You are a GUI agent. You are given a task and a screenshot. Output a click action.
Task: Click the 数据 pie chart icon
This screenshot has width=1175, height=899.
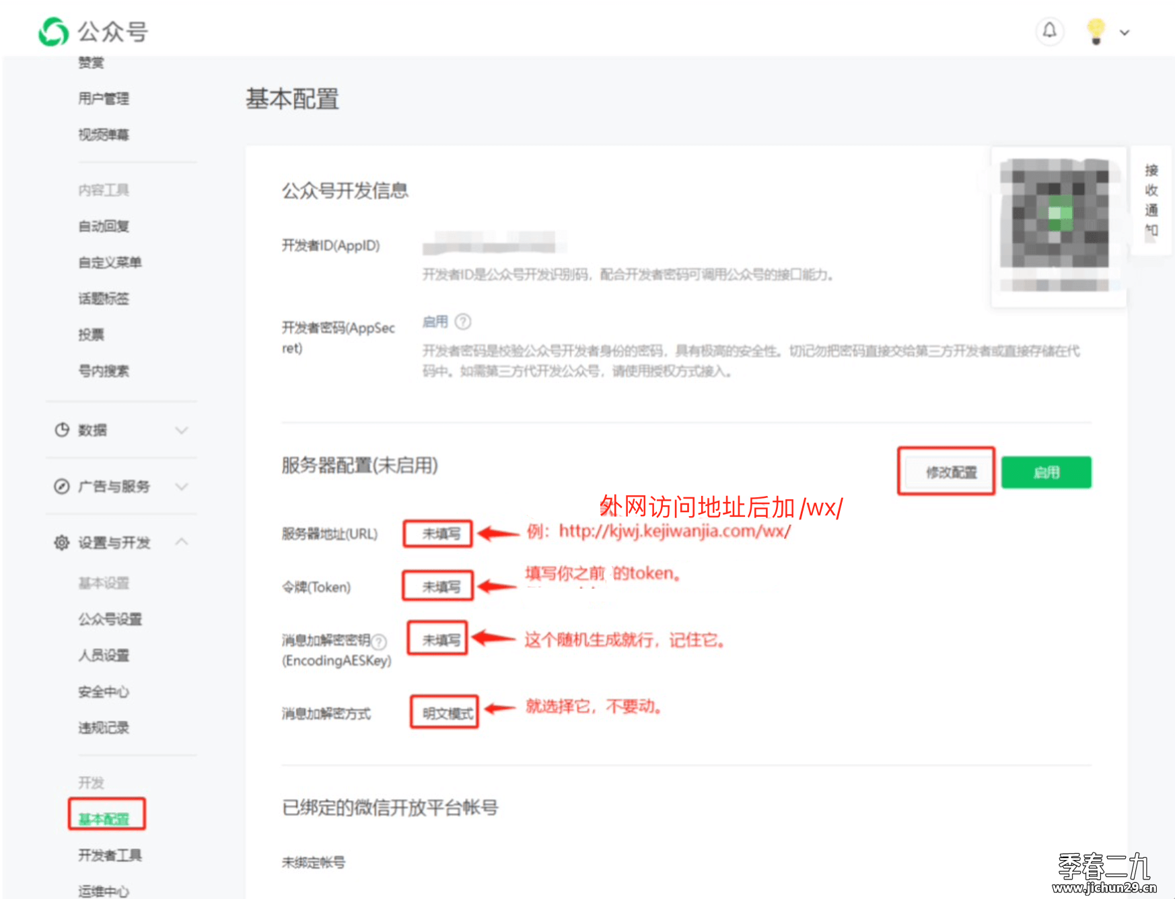click(x=62, y=430)
